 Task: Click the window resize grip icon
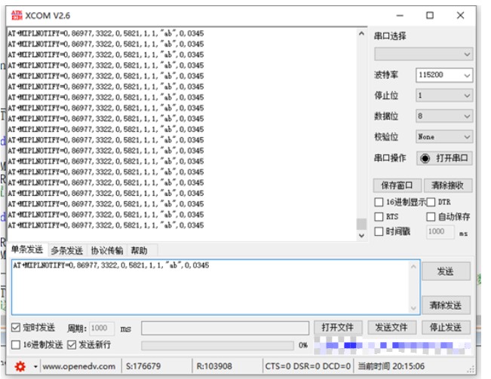coord(471,370)
